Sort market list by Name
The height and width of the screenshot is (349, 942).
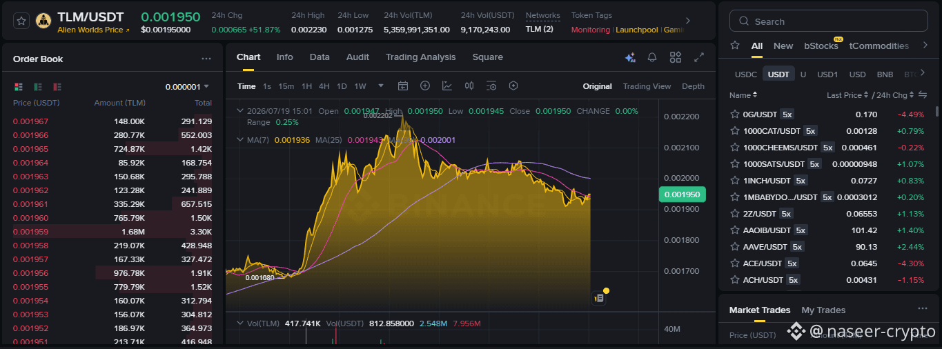point(743,95)
